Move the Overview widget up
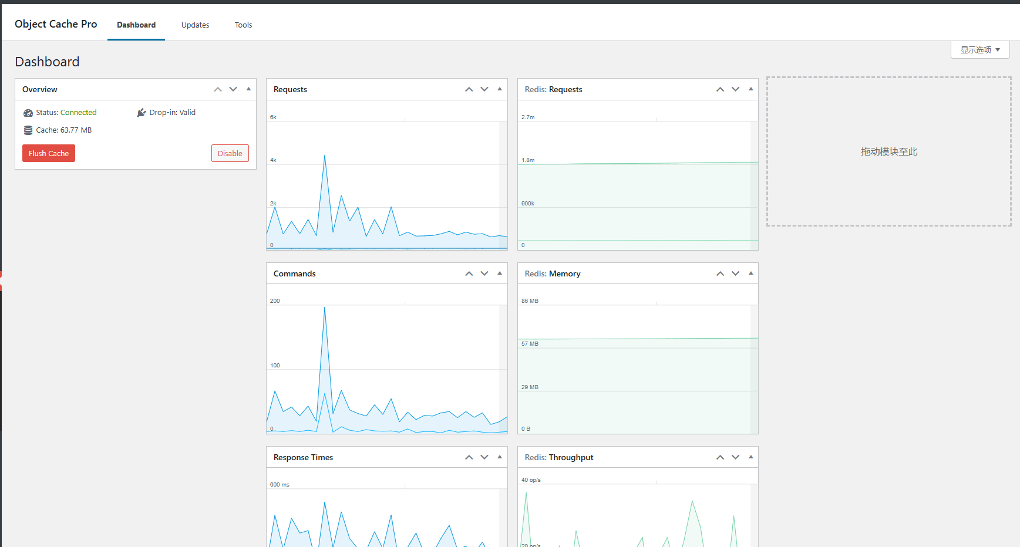Image resolution: width=1020 pixels, height=547 pixels. point(218,89)
